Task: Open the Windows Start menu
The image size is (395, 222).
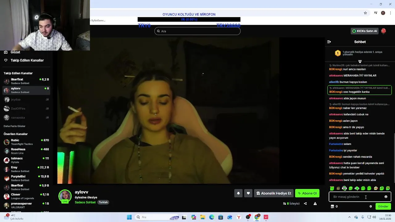Action: (129, 217)
